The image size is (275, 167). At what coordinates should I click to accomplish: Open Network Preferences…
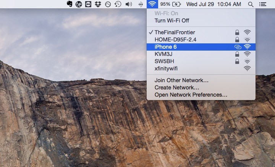pyautogui.click(x=191, y=95)
